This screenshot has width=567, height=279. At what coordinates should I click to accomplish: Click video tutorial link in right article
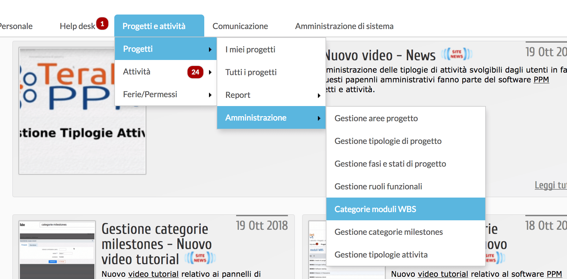443,274
